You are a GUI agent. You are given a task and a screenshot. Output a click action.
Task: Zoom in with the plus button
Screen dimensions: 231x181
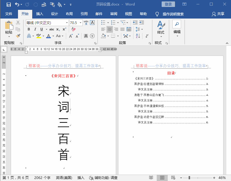tap(214, 178)
